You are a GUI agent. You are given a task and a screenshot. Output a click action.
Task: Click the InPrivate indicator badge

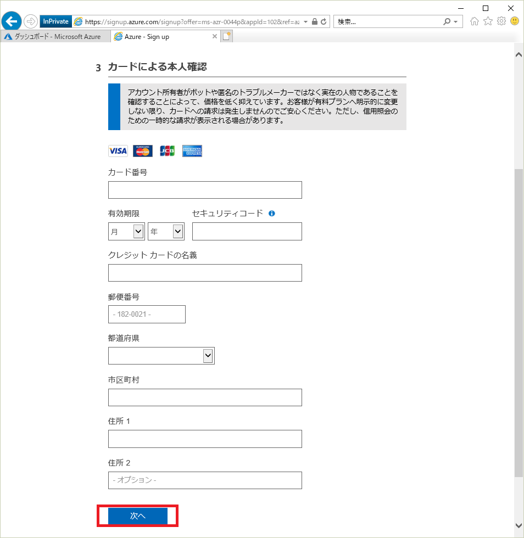[x=55, y=21]
